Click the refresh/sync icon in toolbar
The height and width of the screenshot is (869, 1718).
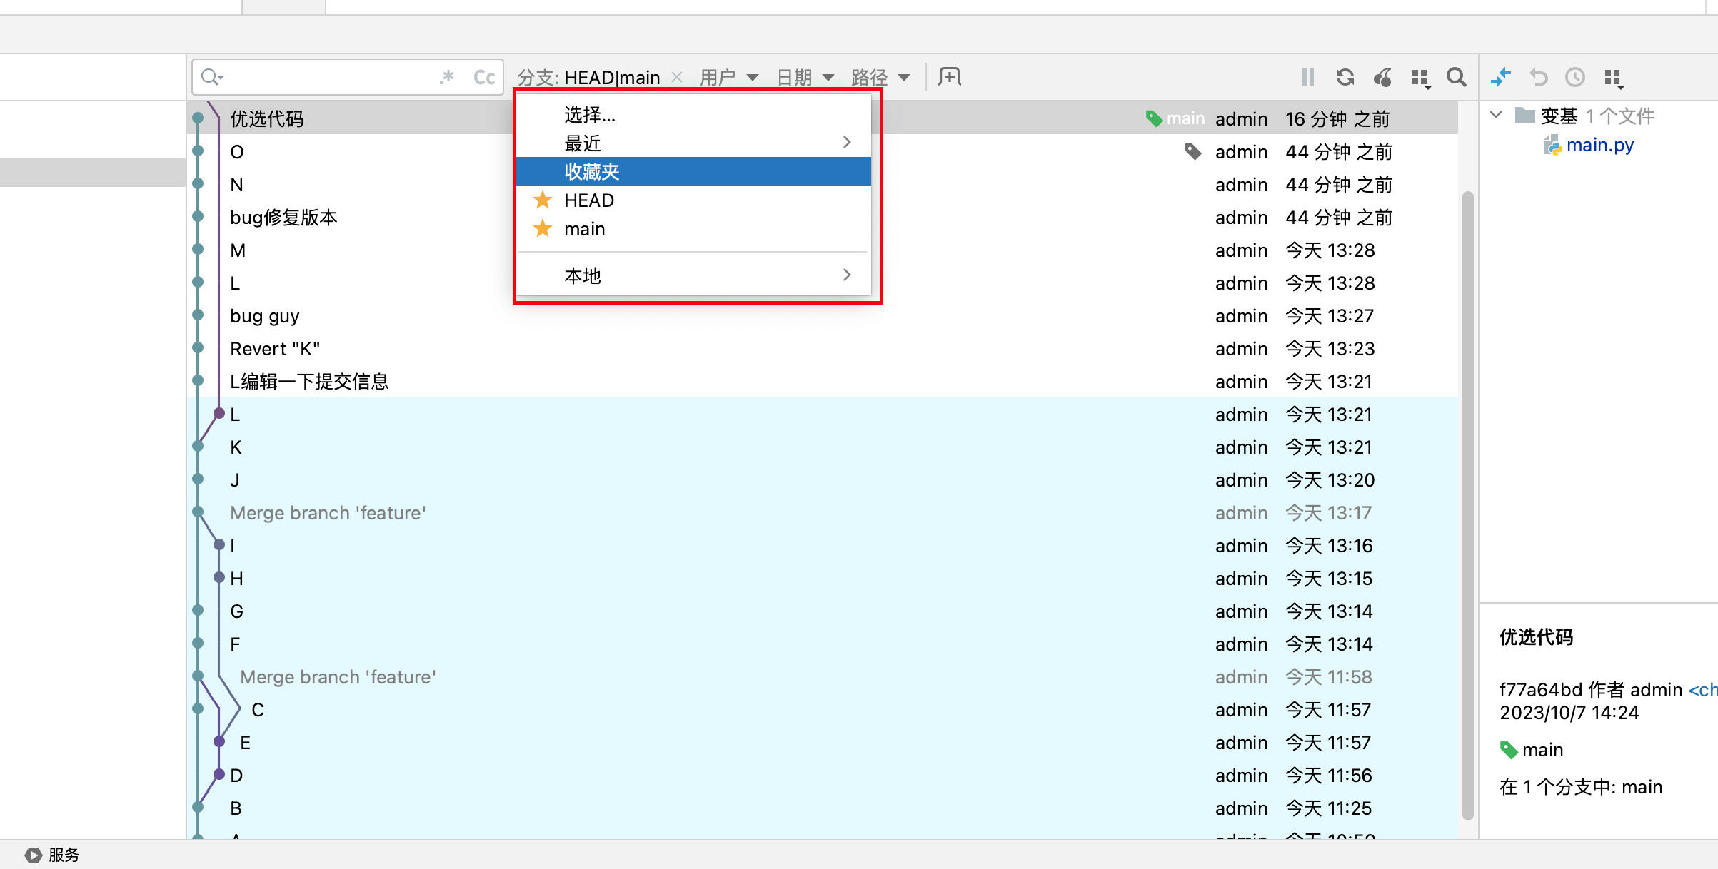pyautogui.click(x=1345, y=78)
